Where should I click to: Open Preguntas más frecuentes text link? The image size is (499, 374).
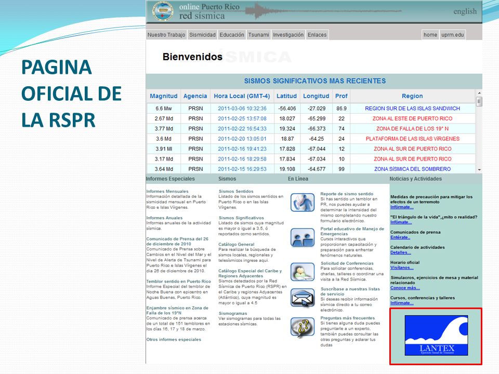[348, 318]
